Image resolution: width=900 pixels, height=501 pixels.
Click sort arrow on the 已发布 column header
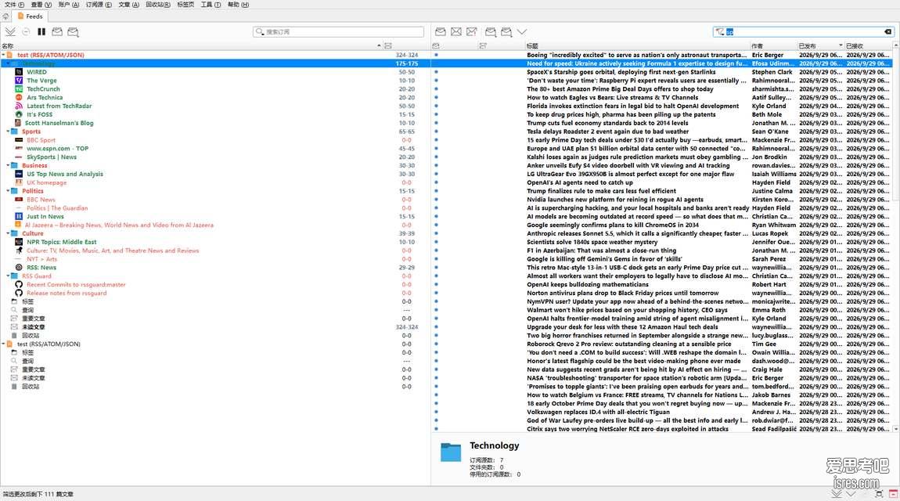pyautogui.click(x=841, y=45)
